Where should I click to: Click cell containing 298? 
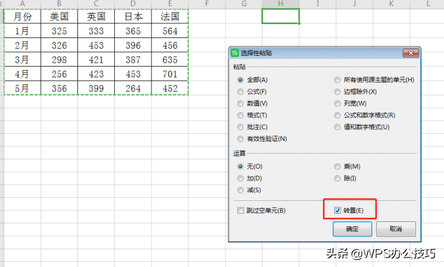pos(59,60)
